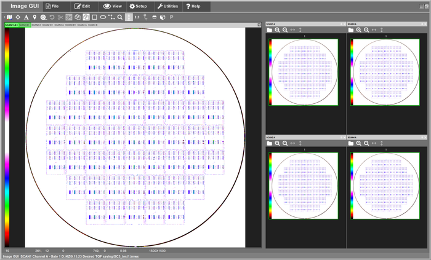Click the undo rotate arrow icon
Screen dimensions: 431x260
point(52,17)
